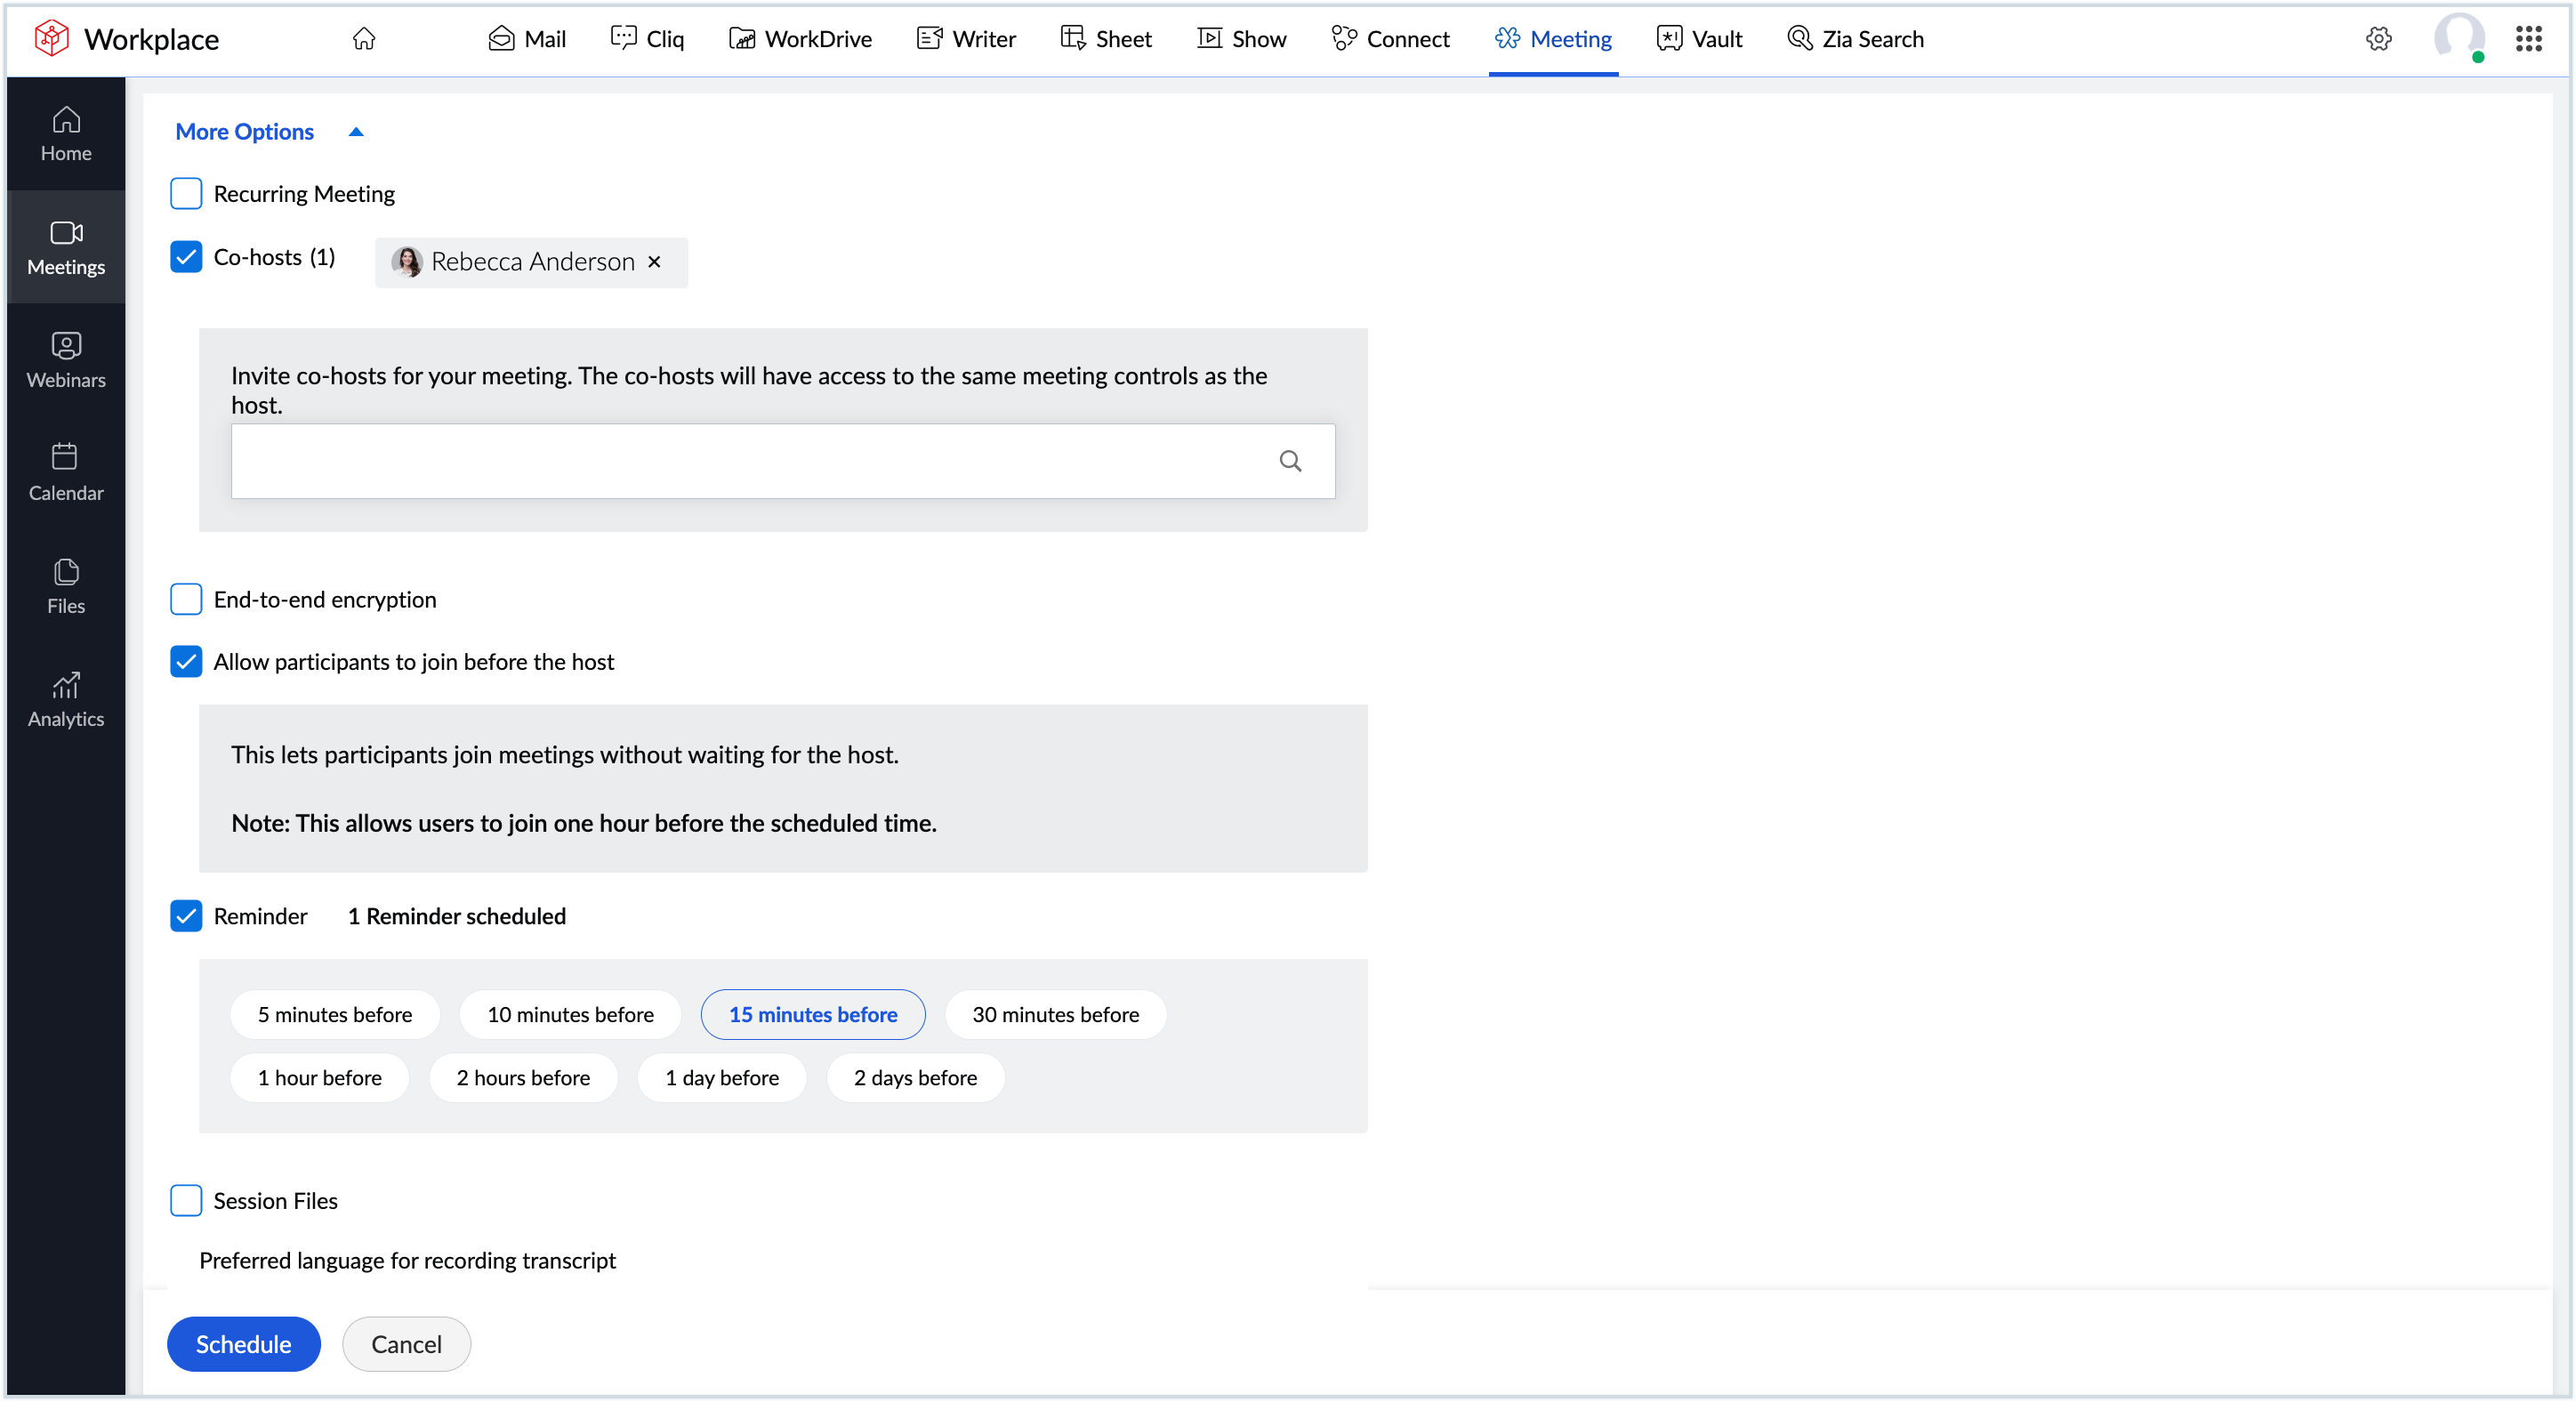Enable Recurring Meeting
The width and height of the screenshot is (2576, 1402).
[x=186, y=193]
